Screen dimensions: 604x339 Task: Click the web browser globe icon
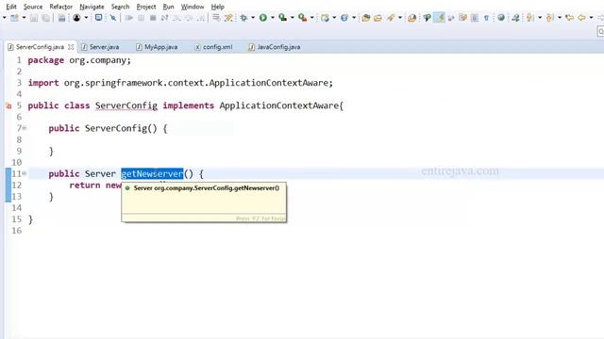501,18
